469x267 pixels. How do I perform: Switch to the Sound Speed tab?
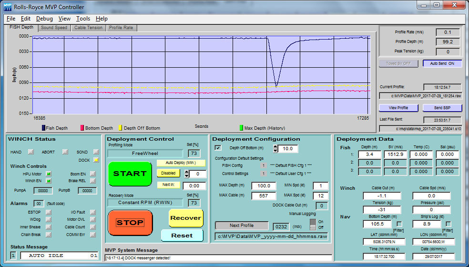pyautogui.click(x=54, y=28)
